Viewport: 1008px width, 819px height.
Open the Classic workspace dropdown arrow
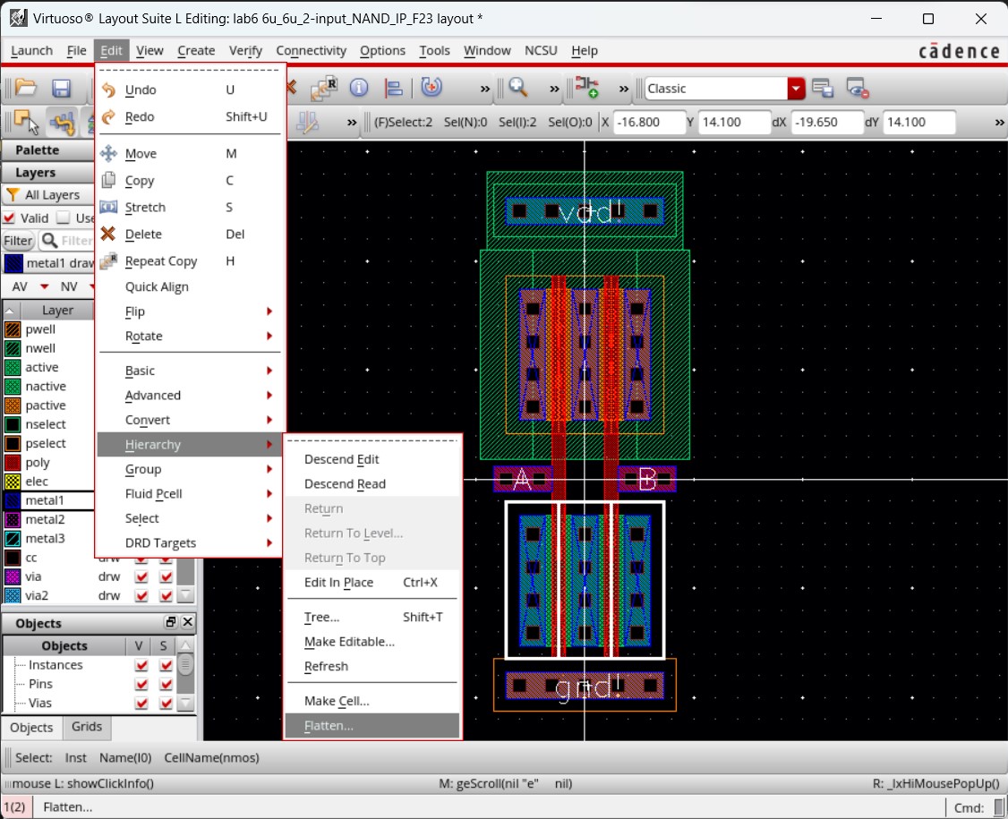(x=796, y=89)
